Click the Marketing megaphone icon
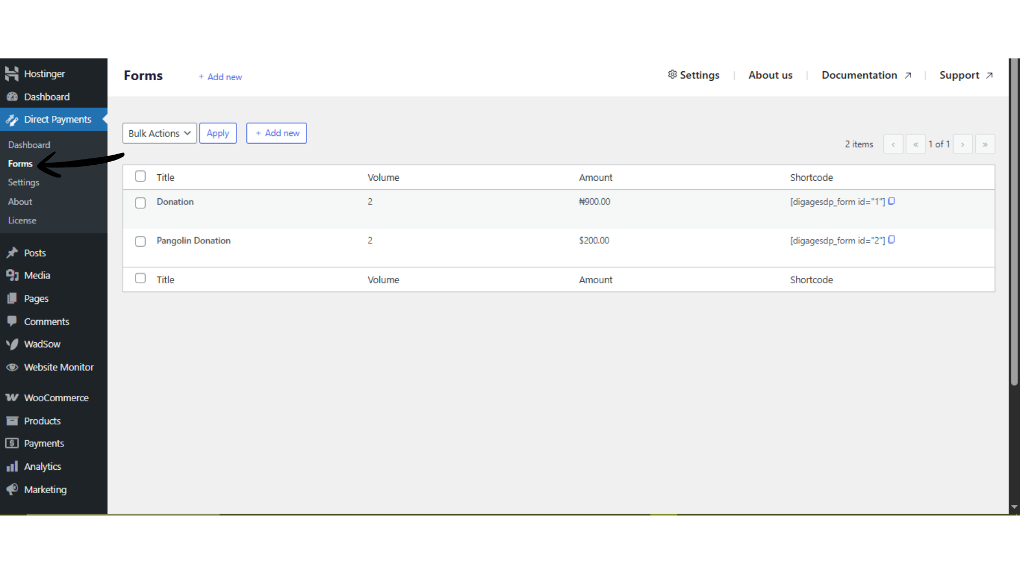Viewport: 1020px width, 574px height. coord(12,489)
